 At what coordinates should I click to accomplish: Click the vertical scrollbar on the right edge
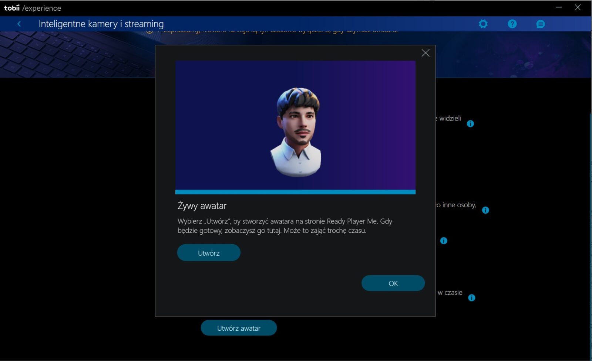coord(590,236)
